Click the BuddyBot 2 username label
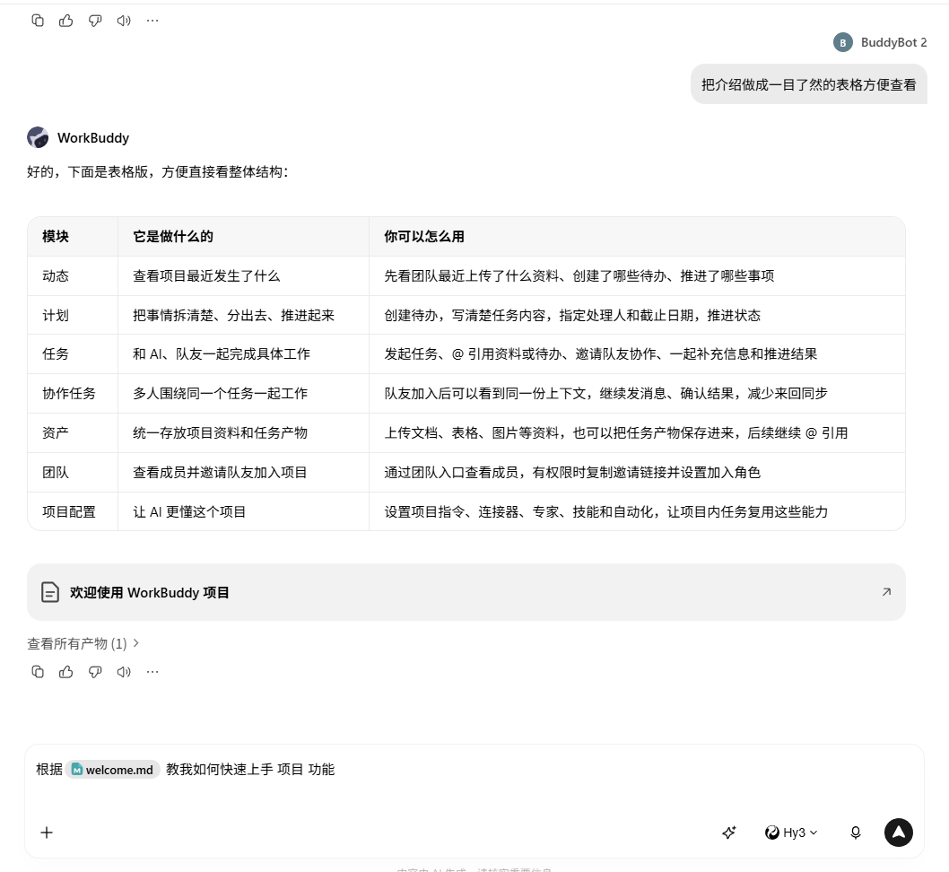The image size is (949, 872). coord(894,42)
